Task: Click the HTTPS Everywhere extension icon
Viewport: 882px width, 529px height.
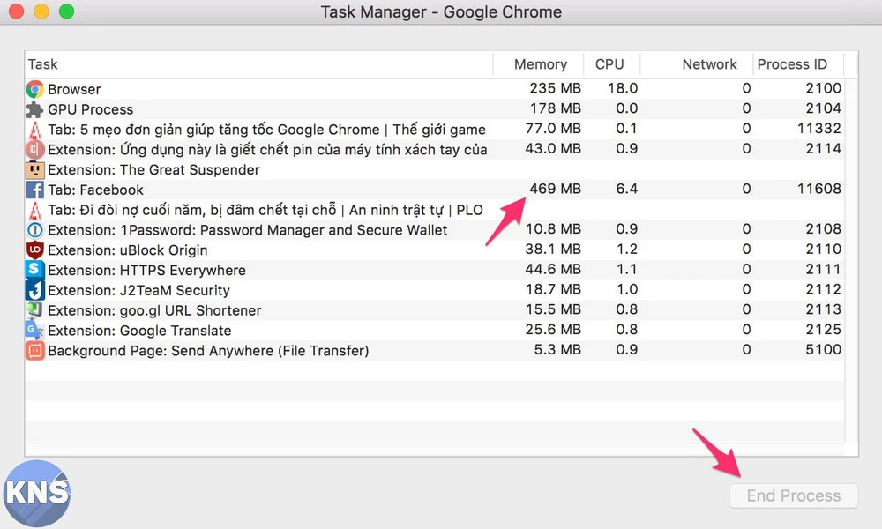Action: click(34, 271)
